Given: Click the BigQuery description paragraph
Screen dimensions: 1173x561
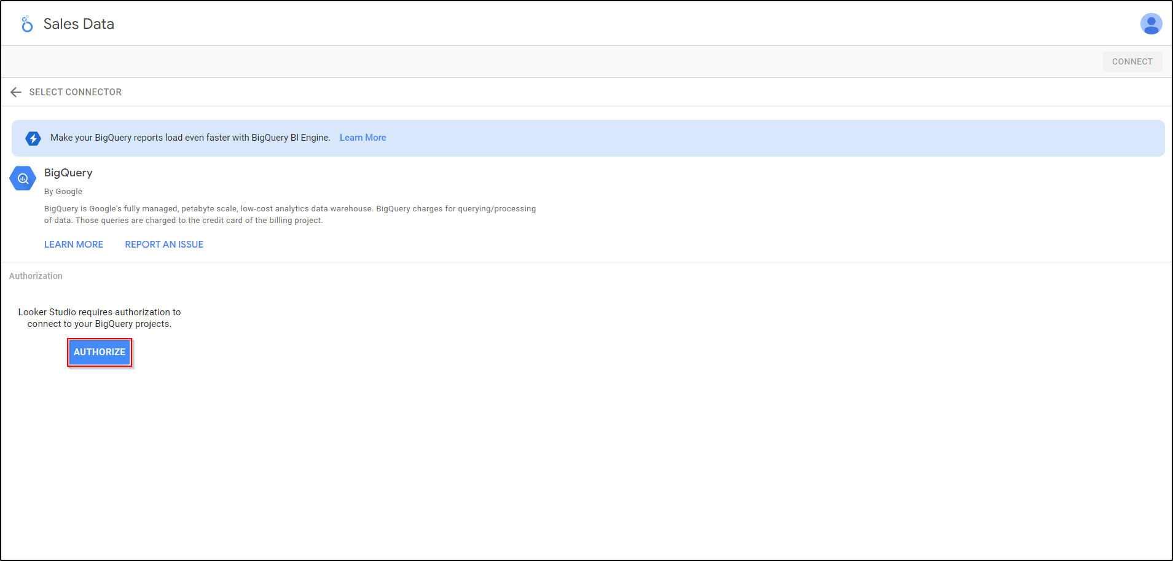Looking at the screenshot, I should pyautogui.click(x=290, y=214).
